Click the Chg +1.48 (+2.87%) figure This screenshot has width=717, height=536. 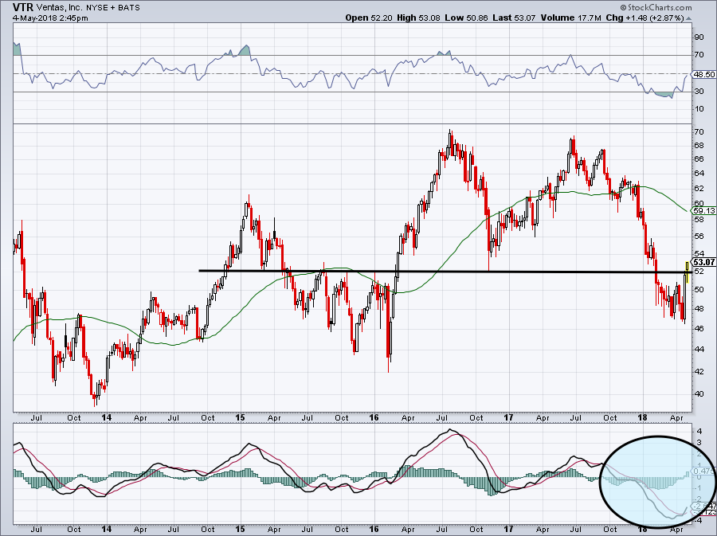pyautogui.click(x=645, y=18)
